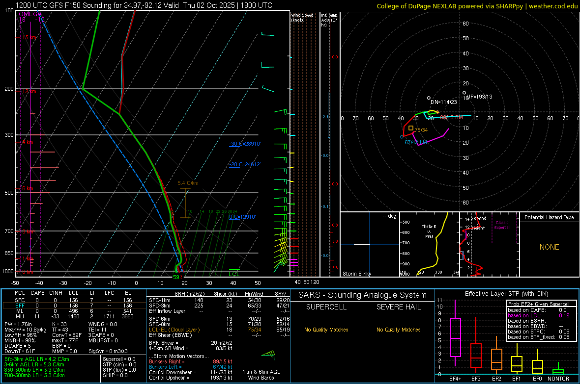
Task: Click the 75/34 hodograph label
Action: coord(421,130)
